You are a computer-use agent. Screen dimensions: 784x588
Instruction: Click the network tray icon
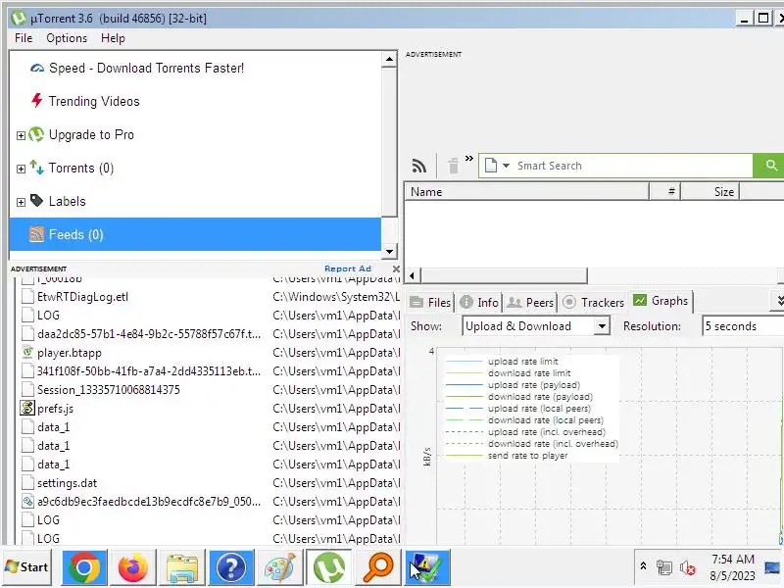point(664,567)
